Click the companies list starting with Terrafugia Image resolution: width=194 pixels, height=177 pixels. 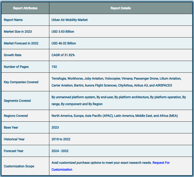(116, 82)
